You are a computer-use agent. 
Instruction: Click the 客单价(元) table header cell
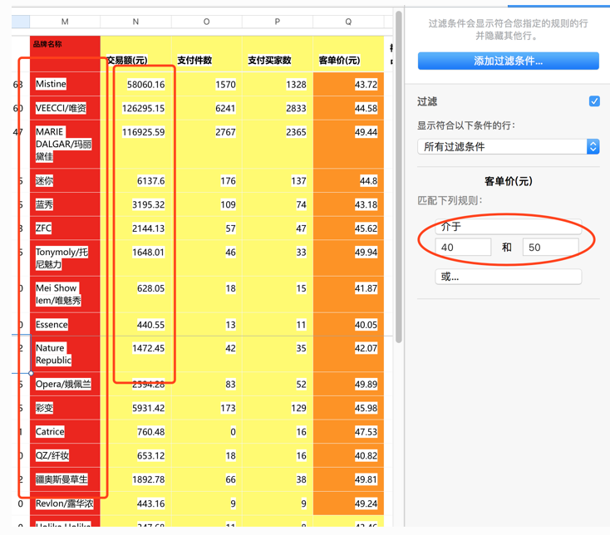point(348,54)
